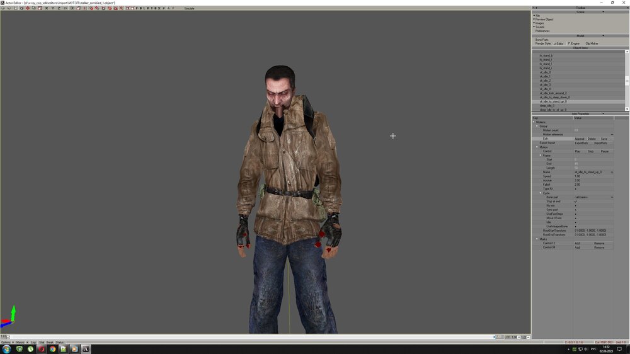Toggle the Stop at end checkbox
The width and height of the screenshot is (630, 354).
576,202
